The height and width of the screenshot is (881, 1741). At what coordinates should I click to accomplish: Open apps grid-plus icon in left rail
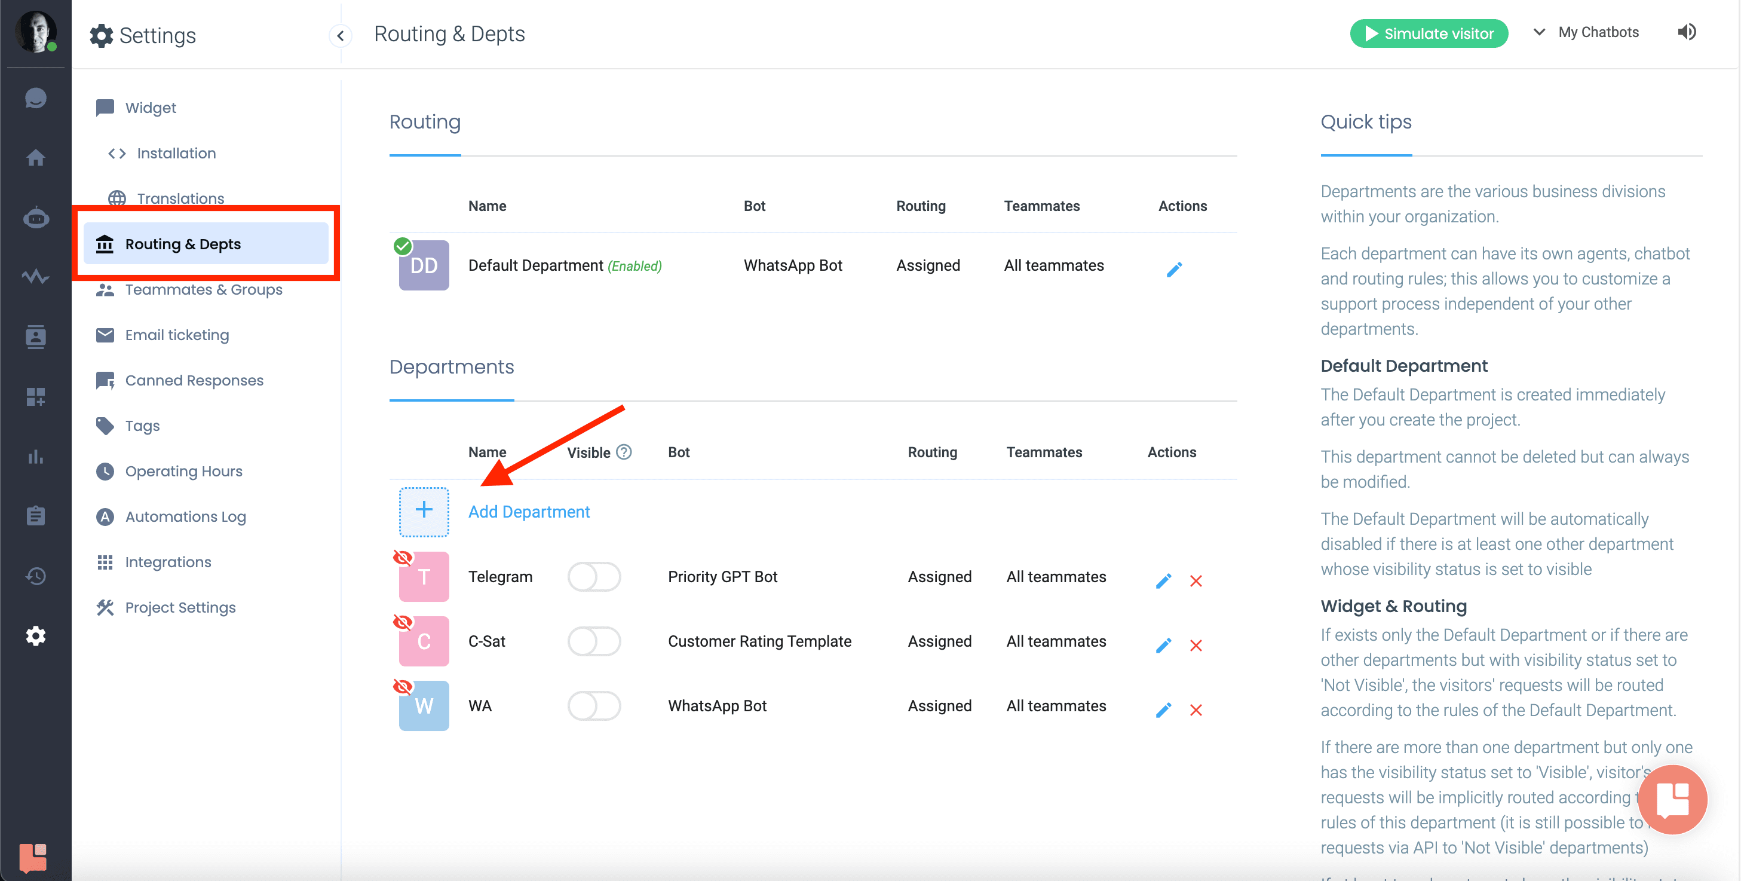click(35, 396)
